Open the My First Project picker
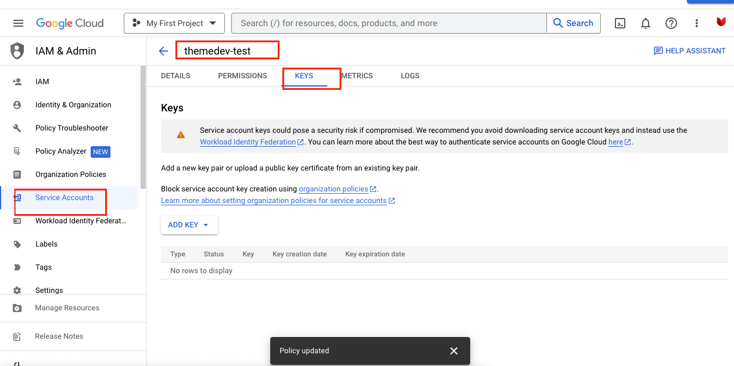Viewport: 734px width, 366px height. click(174, 23)
